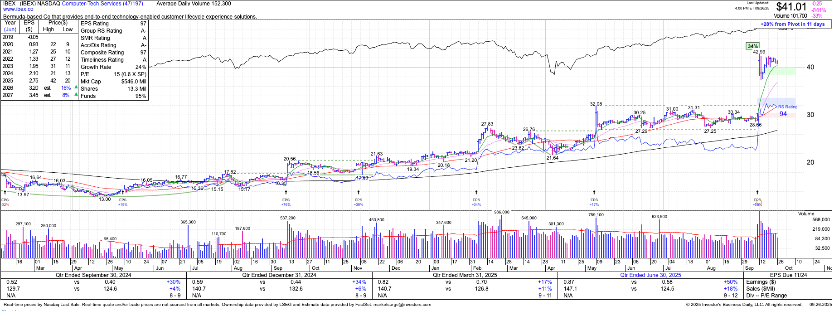Click the green up-triangle beside 2026 16% estimate

click(76, 87)
